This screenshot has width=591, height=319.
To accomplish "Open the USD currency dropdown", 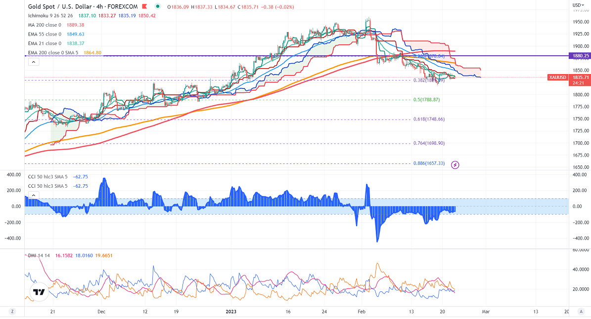I will [578, 5].
